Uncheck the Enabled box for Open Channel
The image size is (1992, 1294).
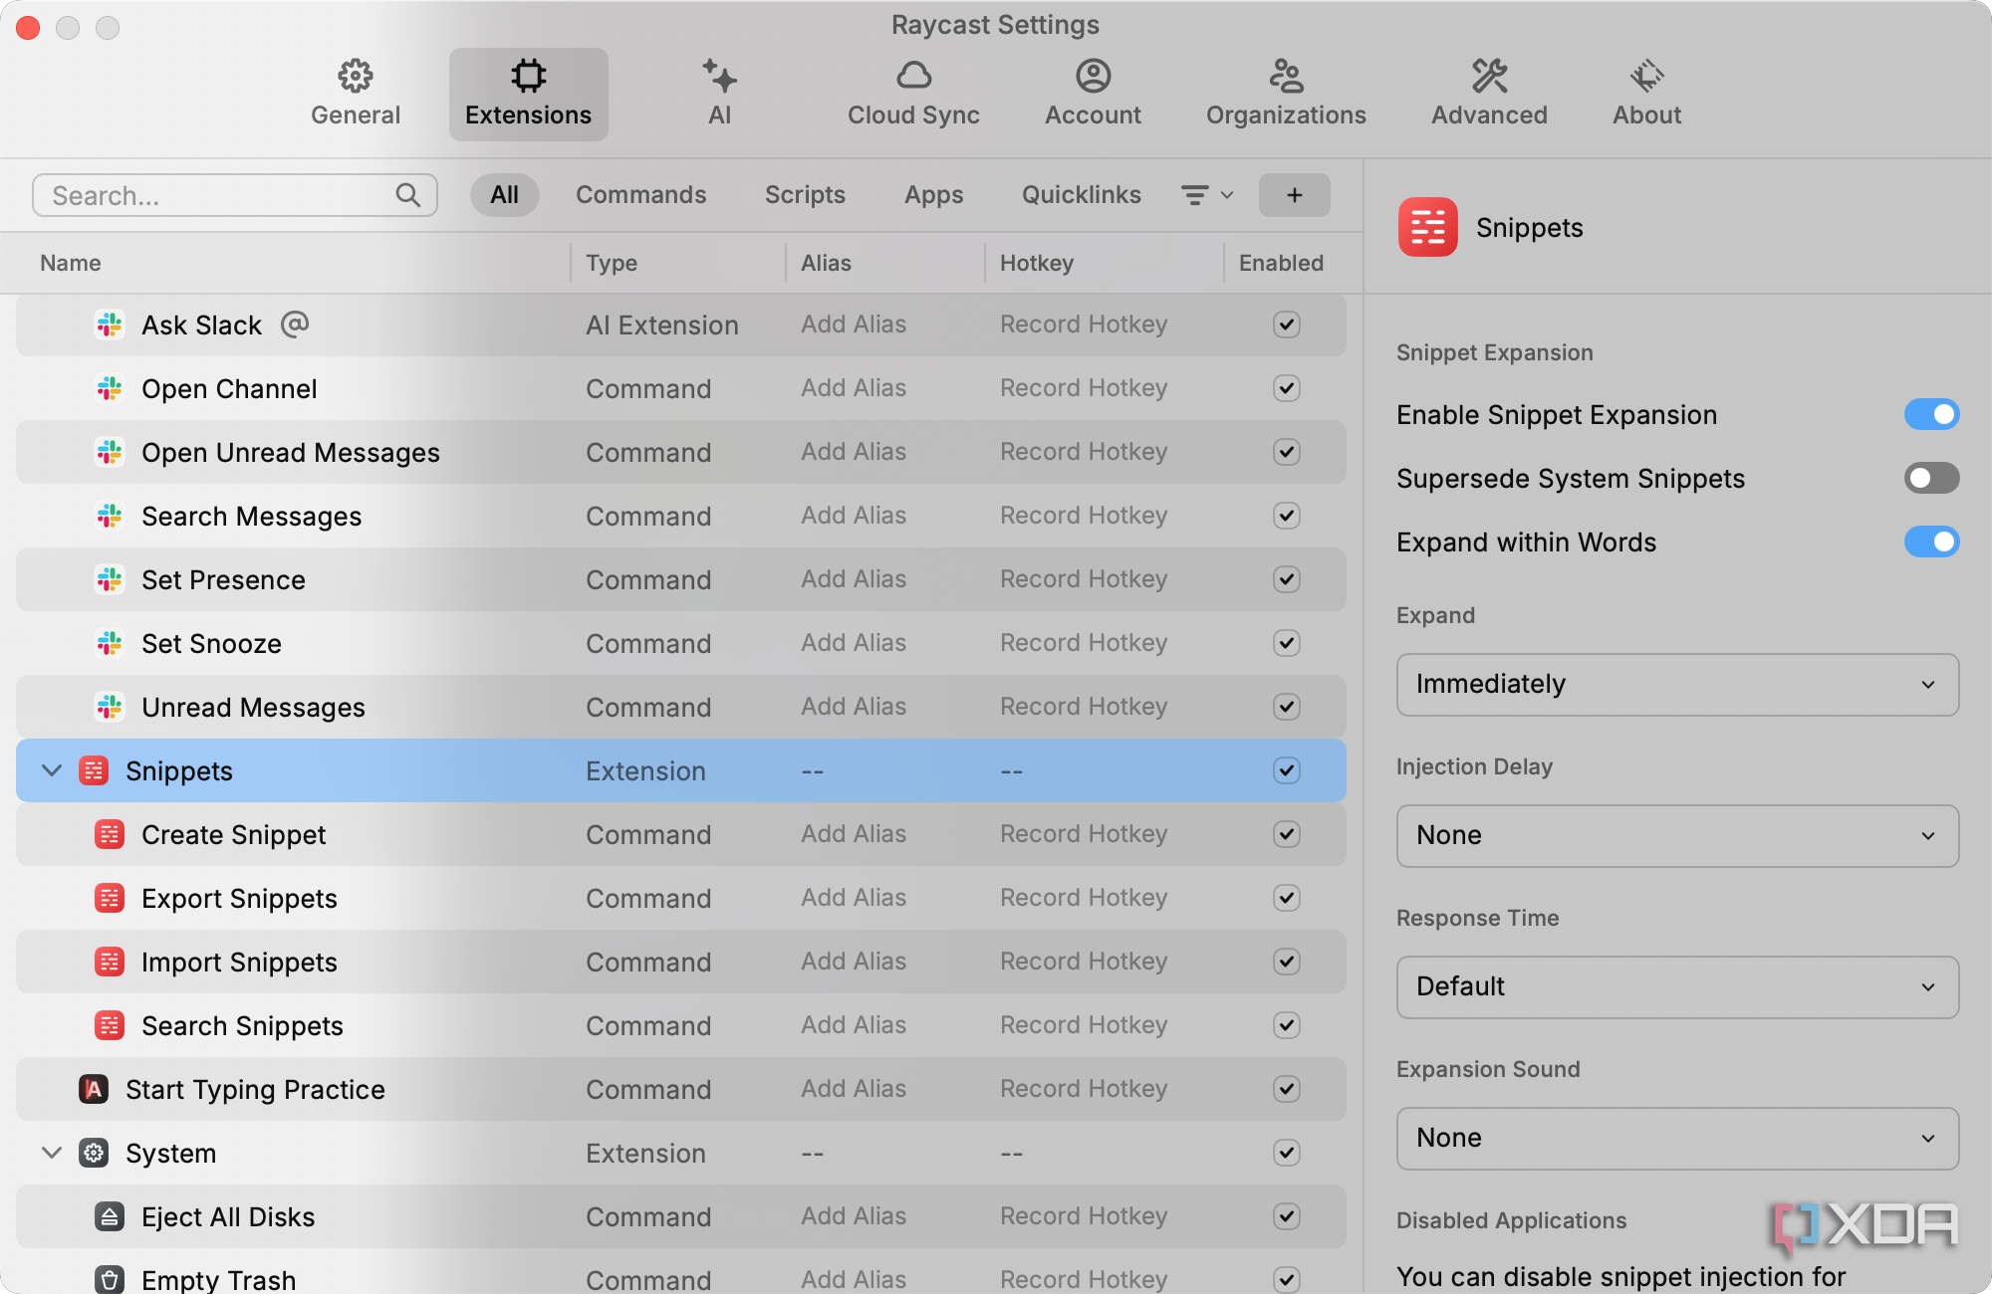1287,388
